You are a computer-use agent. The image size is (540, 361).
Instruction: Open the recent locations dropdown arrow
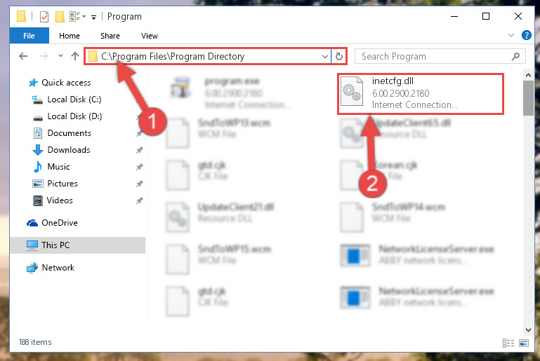coord(60,55)
